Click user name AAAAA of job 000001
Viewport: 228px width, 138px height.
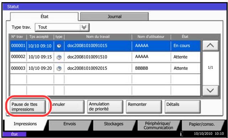pyautogui.click(x=142, y=46)
